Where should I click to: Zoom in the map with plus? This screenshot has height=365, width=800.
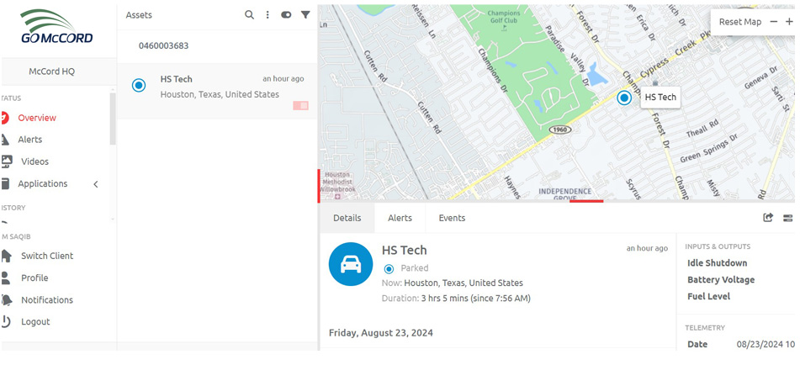pos(789,22)
